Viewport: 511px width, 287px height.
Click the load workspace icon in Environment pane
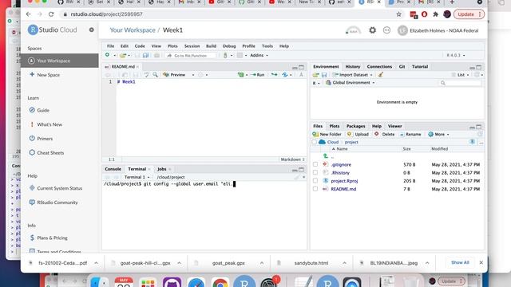(315, 75)
